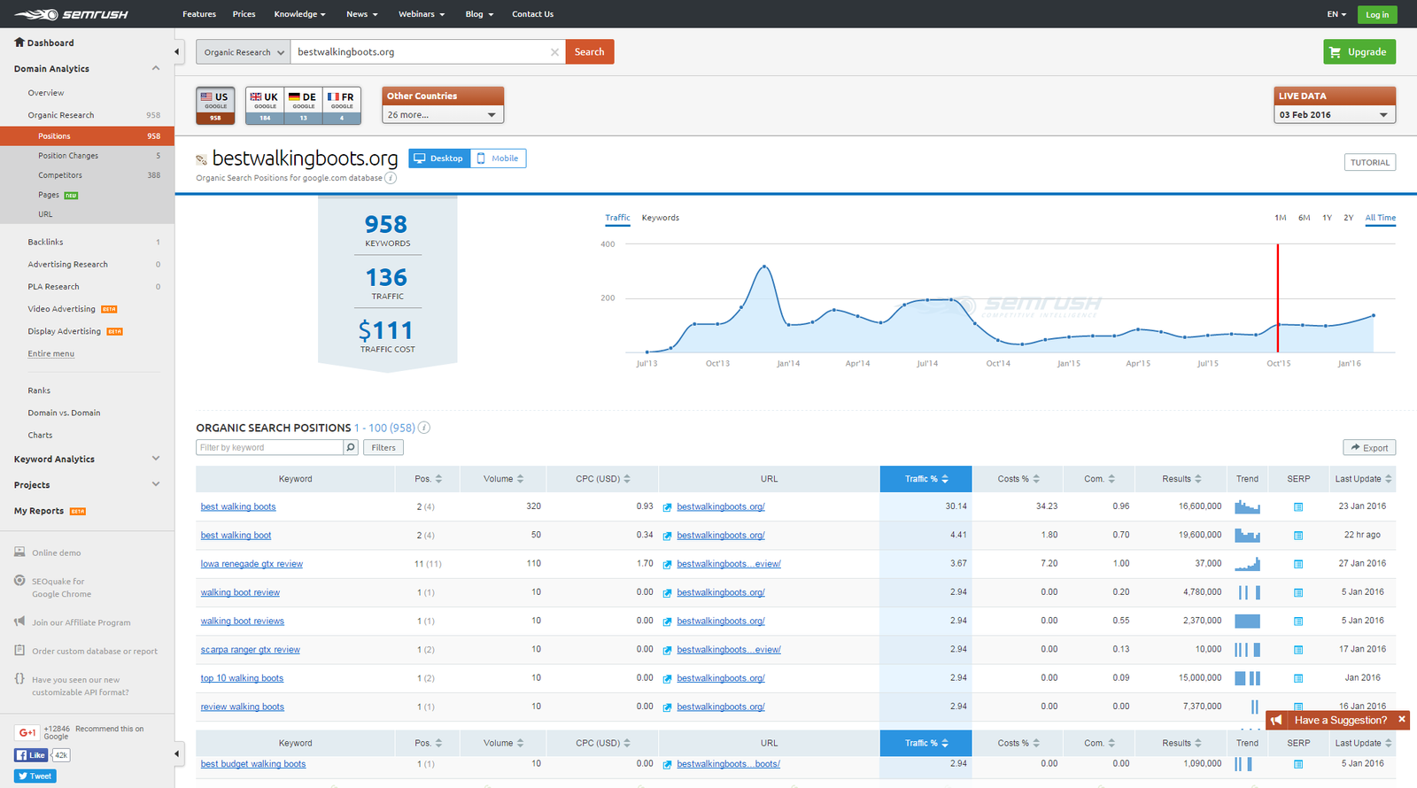Open the EN language dropdown
Viewport: 1417px width, 788px height.
click(1336, 14)
